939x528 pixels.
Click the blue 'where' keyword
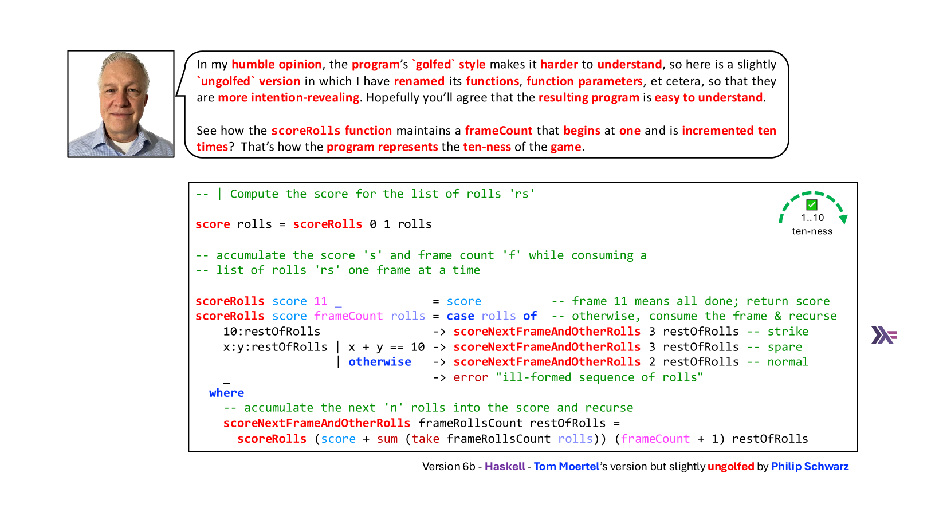[x=226, y=393]
